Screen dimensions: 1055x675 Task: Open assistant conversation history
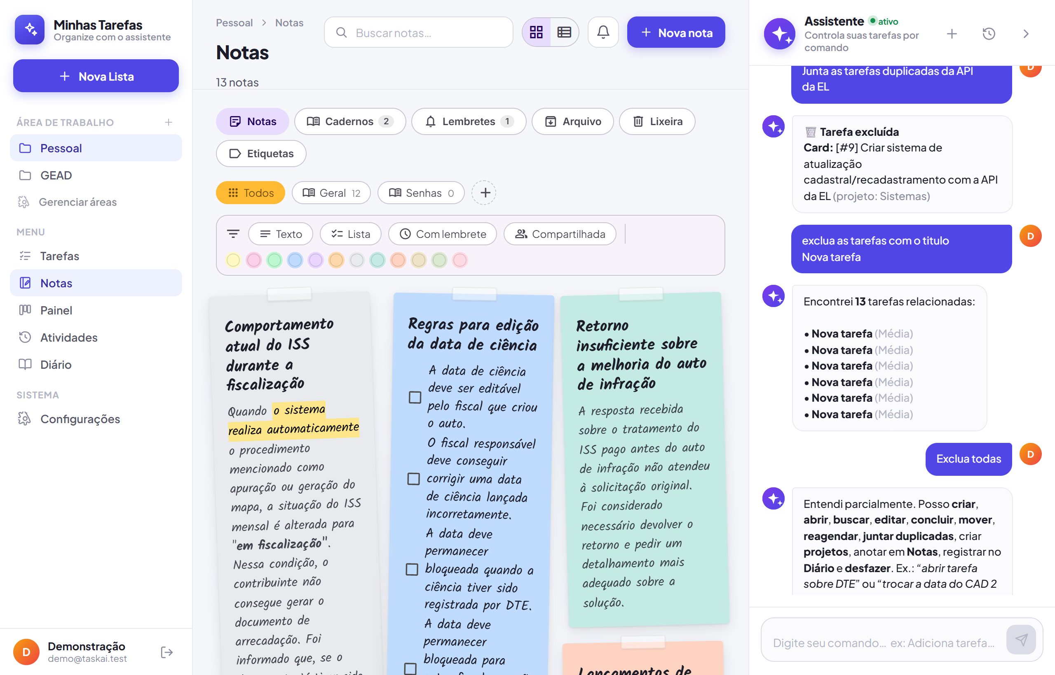click(x=989, y=33)
